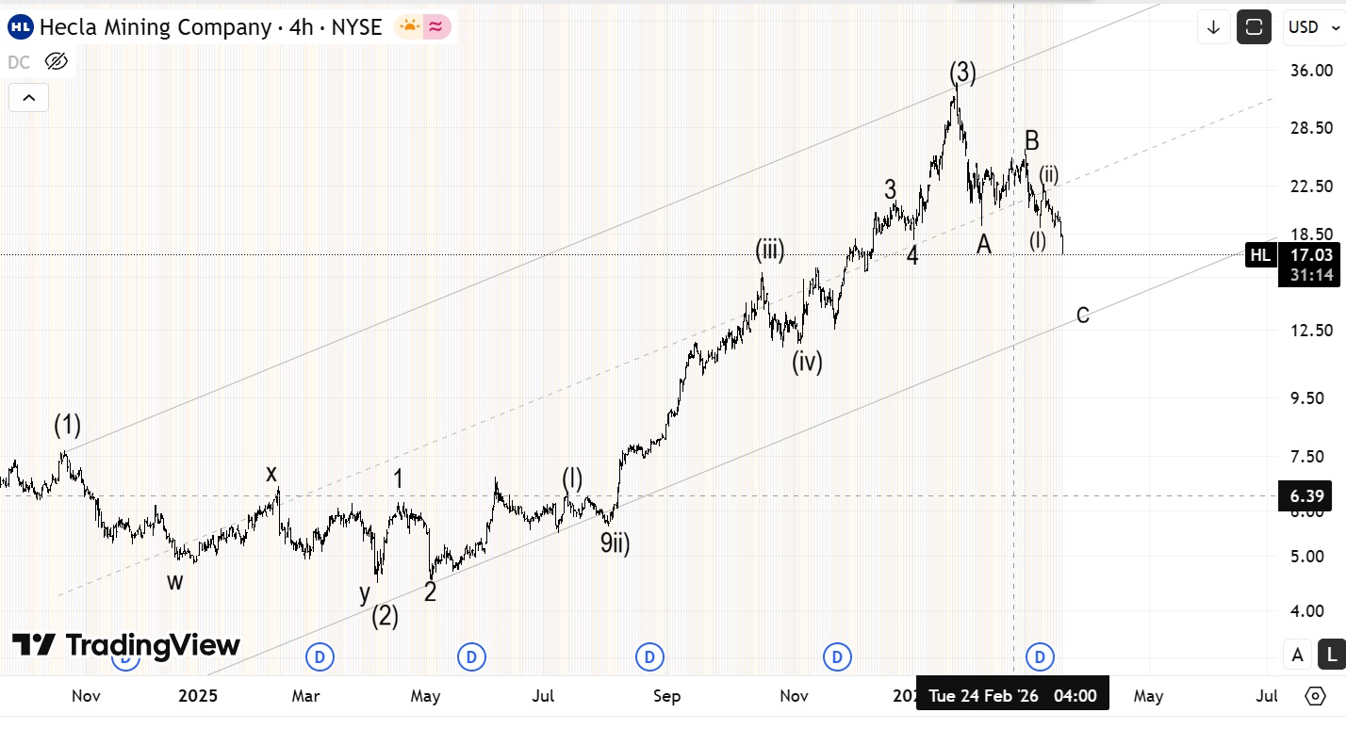Open the USD currency dropdown

point(1311,27)
